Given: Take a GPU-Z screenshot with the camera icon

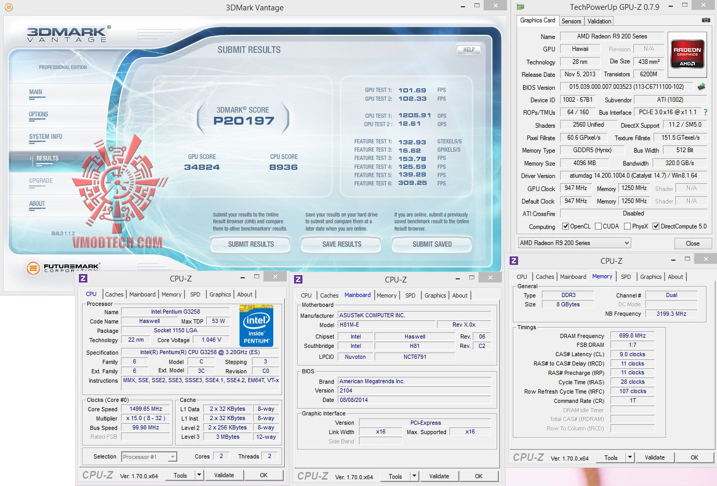Looking at the screenshot, I should 706,20.
